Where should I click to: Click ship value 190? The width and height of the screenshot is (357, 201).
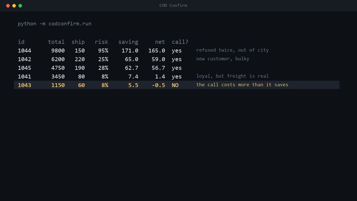[x=80, y=68]
